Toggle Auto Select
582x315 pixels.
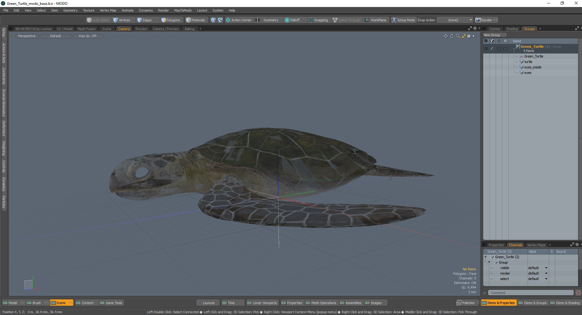98,20
